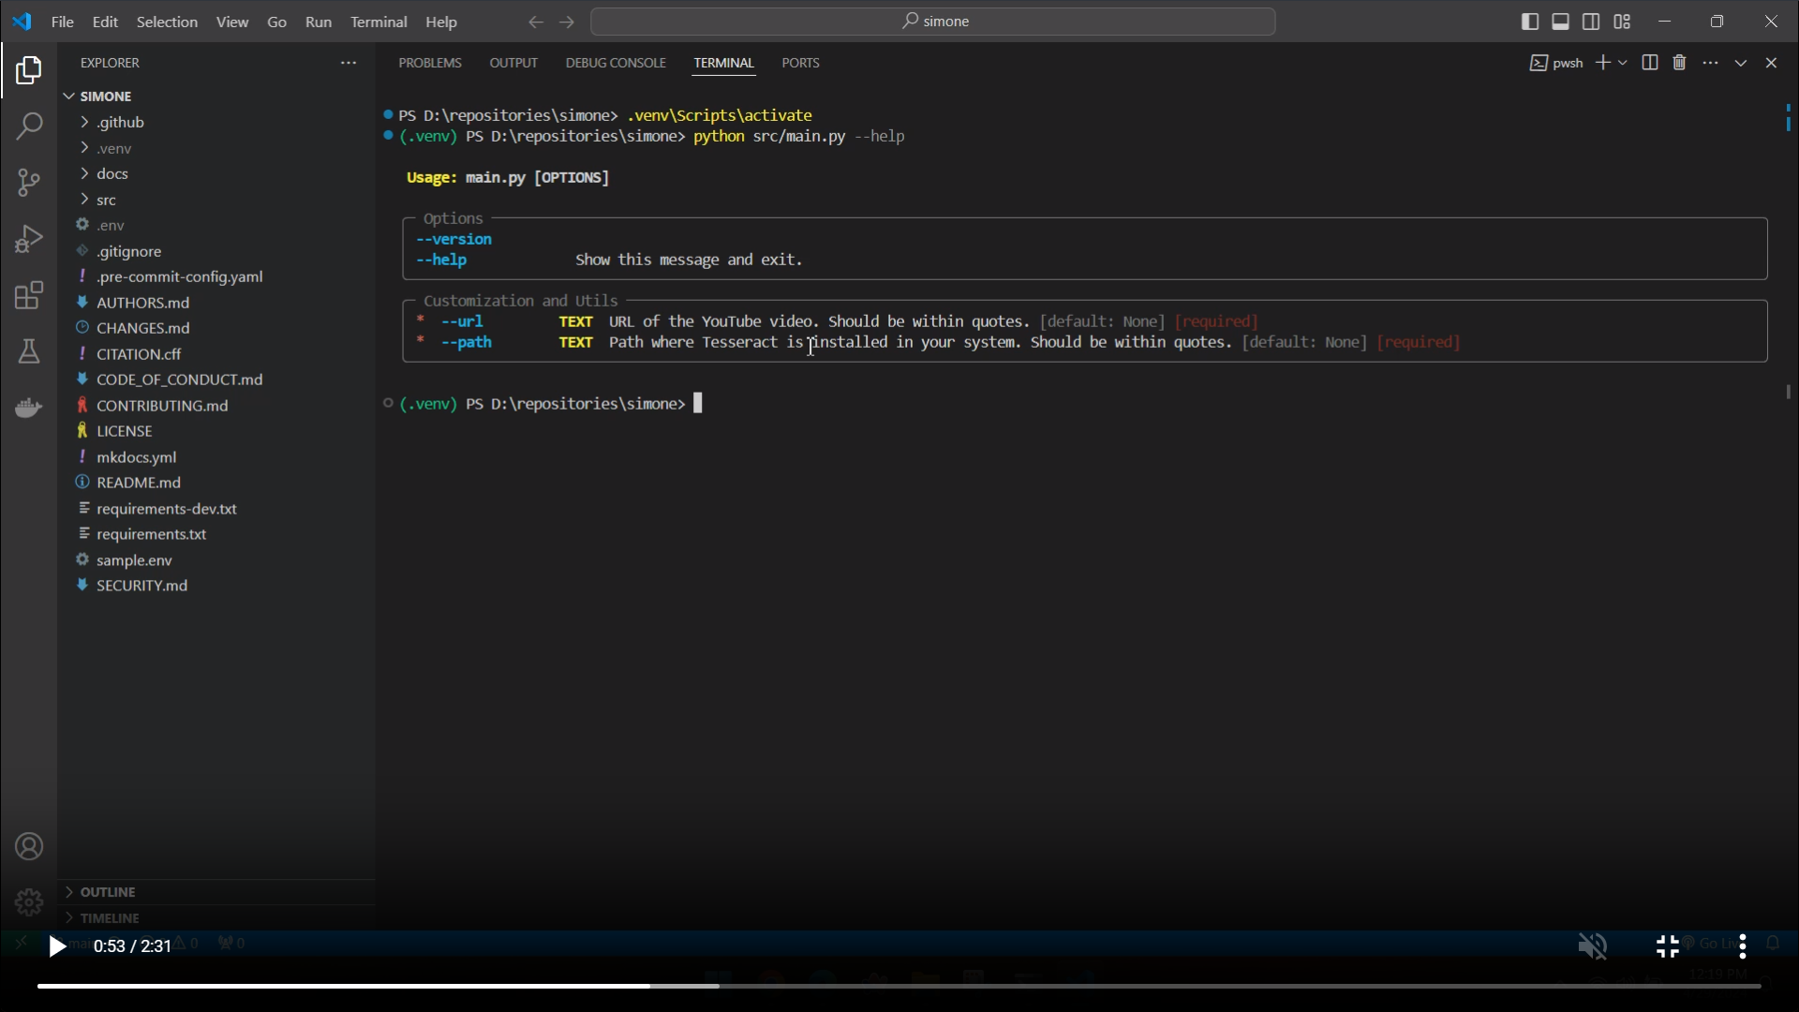The width and height of the screenshot is (1799, 1012).
Task: Split the terminal pane
Action: pyautogui.click(x=1650, y=63)
